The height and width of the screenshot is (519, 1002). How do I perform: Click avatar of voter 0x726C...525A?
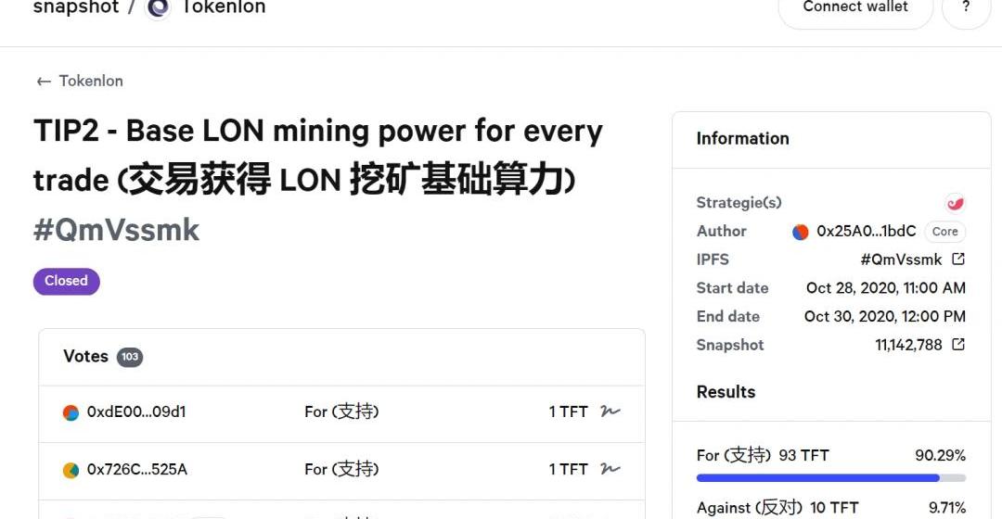point(71,470)
